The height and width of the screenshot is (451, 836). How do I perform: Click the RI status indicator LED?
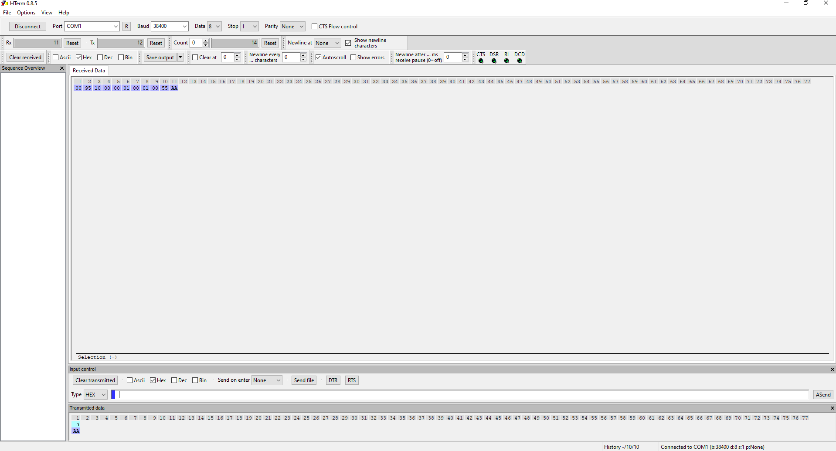click(x=506, y=61)
